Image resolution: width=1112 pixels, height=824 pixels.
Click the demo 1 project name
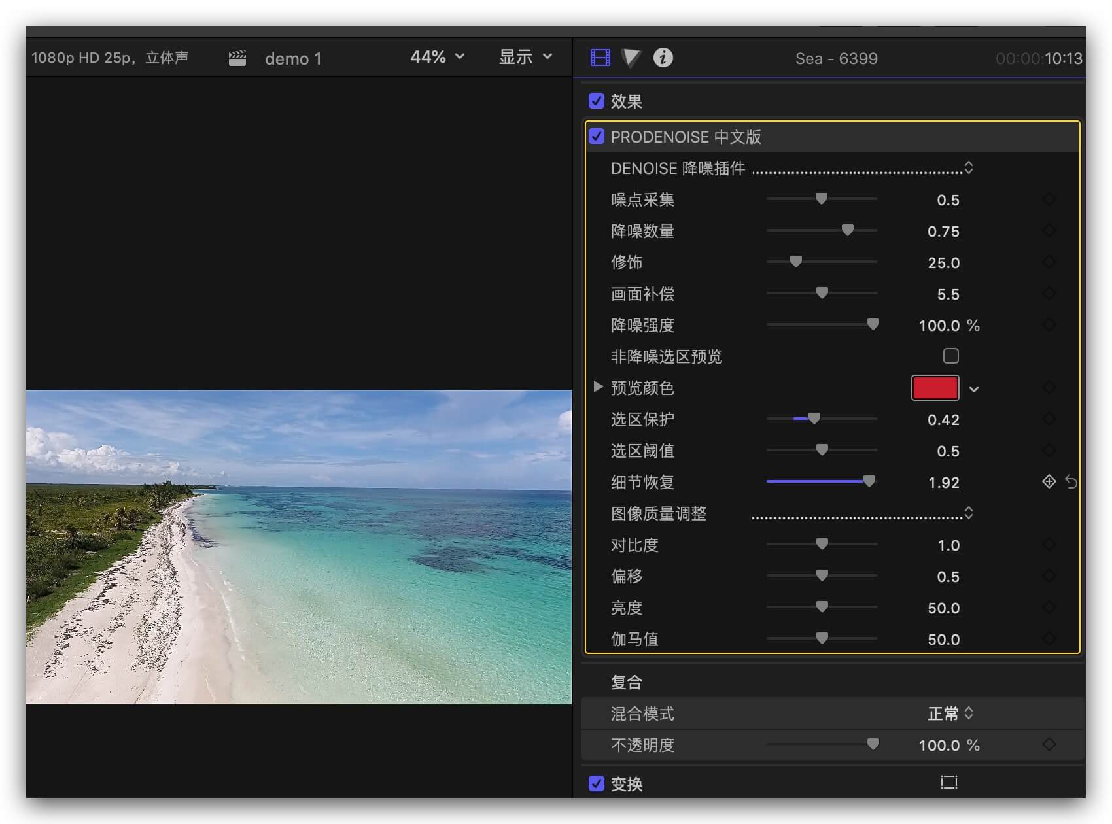coord(293,59)
